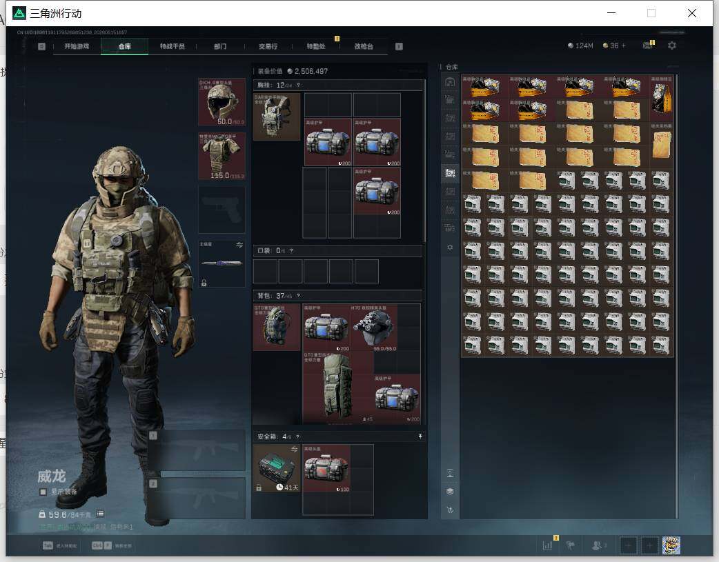Select the fifth warehouse category filter icon
Viewport: 719px width, 562px height.
tap(450, 155)
